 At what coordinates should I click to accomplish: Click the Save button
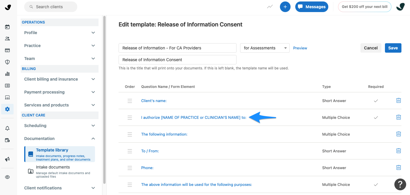pos(393,48)
